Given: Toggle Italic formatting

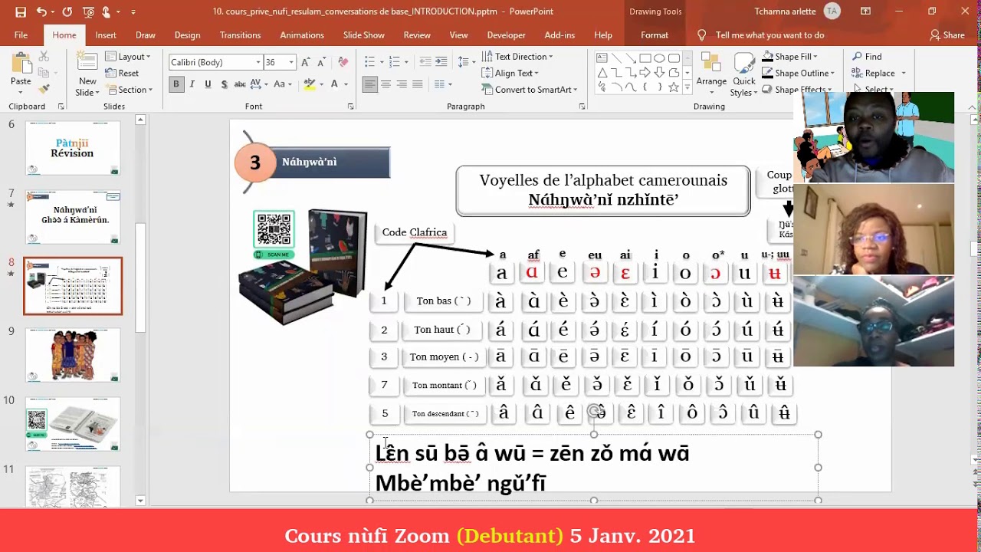Looking at the screenshot, I should (192, 84).
